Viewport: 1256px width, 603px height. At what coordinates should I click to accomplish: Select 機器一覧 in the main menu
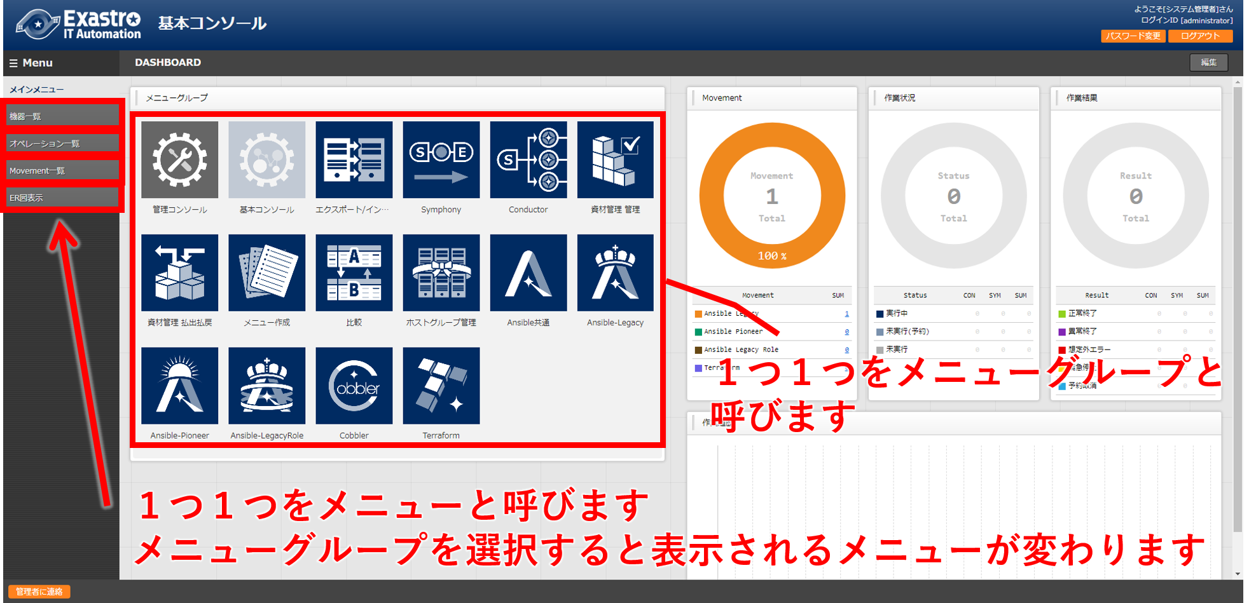[x=61, y=115]
